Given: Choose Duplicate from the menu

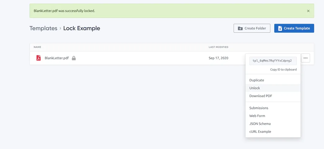Looking at the screenshot, I should point(257,80).
